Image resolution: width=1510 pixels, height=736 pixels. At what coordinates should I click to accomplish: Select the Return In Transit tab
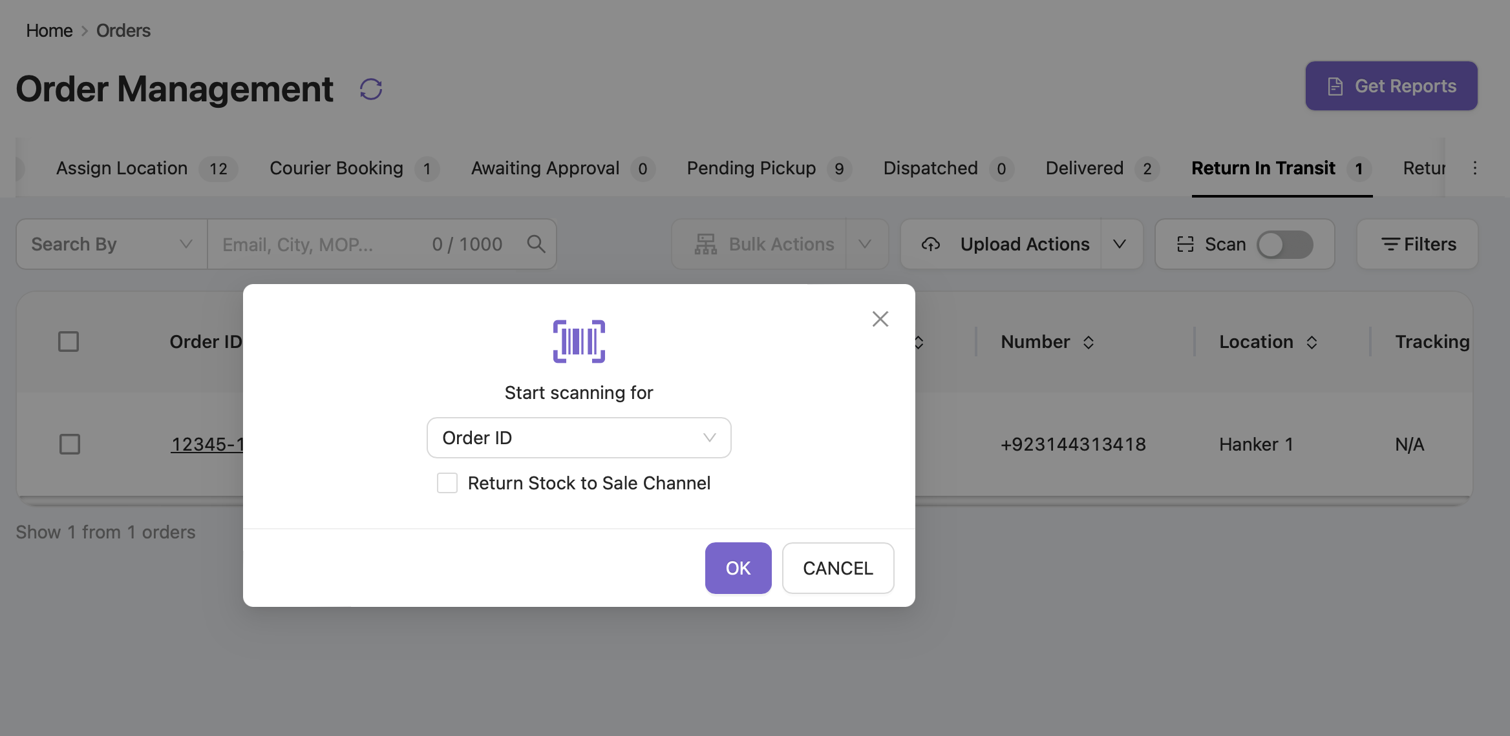click(1281, 169)
